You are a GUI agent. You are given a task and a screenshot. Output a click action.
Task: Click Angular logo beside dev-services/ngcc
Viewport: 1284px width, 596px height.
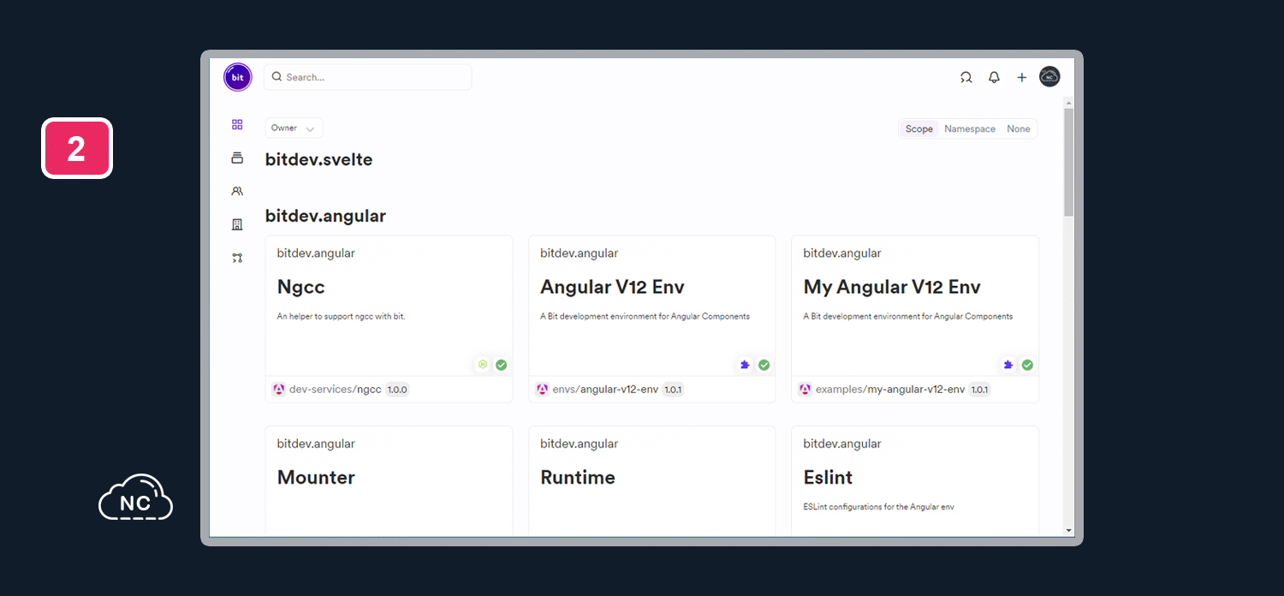pyautogui.click(x=279, y=389)
